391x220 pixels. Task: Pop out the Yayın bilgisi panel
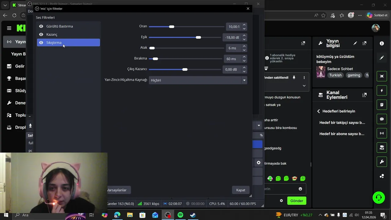coord(364,43)
